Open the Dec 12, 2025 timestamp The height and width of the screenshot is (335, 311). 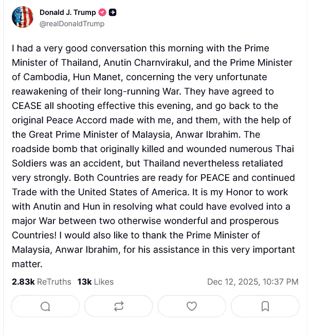252,282
